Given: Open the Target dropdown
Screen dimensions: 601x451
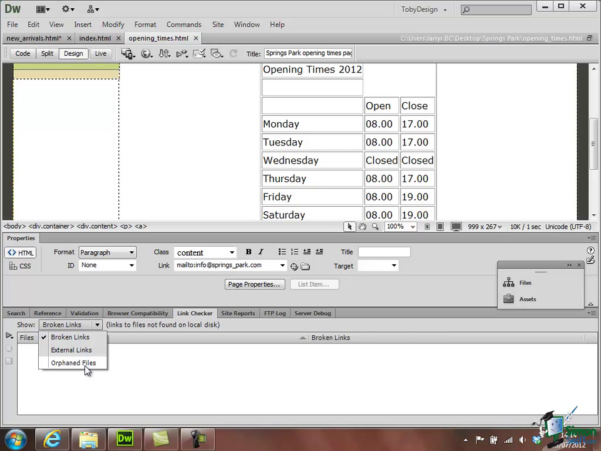Looking at the screenshot, I should 378,266.
